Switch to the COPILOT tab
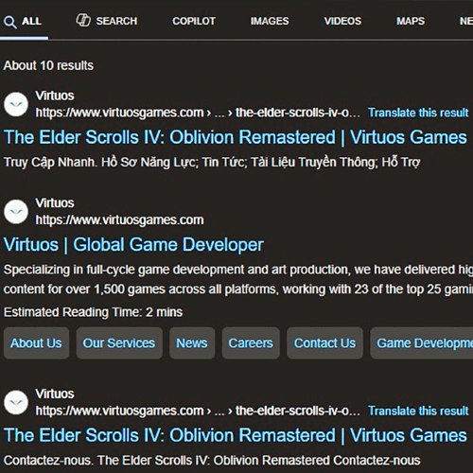The width and height of the screenshot is (473, 473). pyautogui.click(x=194, y=21)
